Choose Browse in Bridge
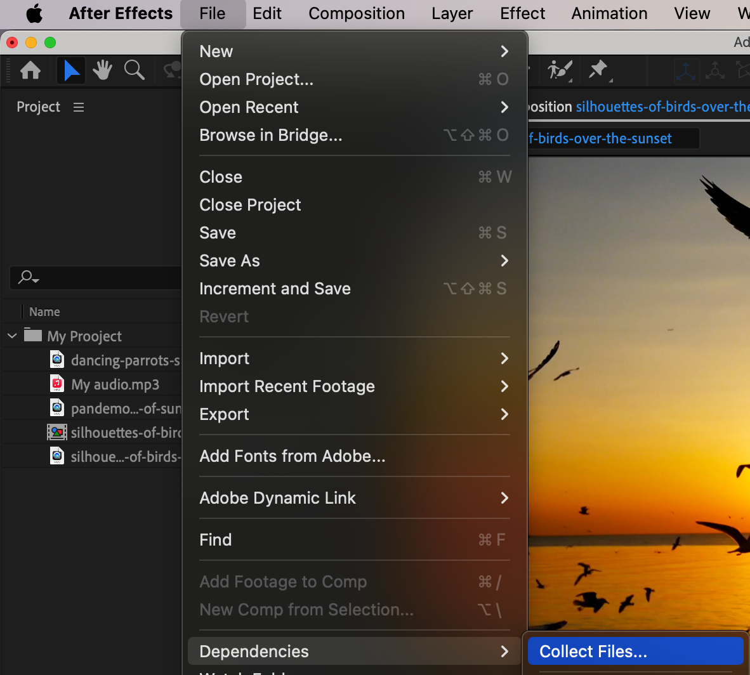 (354, 135)
